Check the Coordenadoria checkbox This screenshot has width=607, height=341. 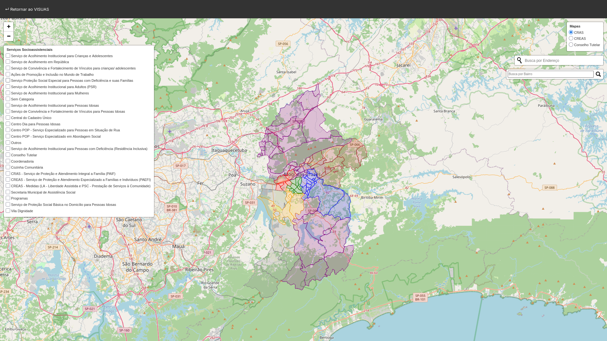[x=8, y=161]
